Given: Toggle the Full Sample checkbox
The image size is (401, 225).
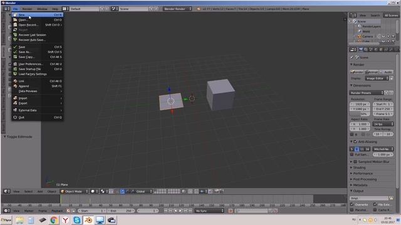Looking at the screenshot, I should (x=352, y=154).
